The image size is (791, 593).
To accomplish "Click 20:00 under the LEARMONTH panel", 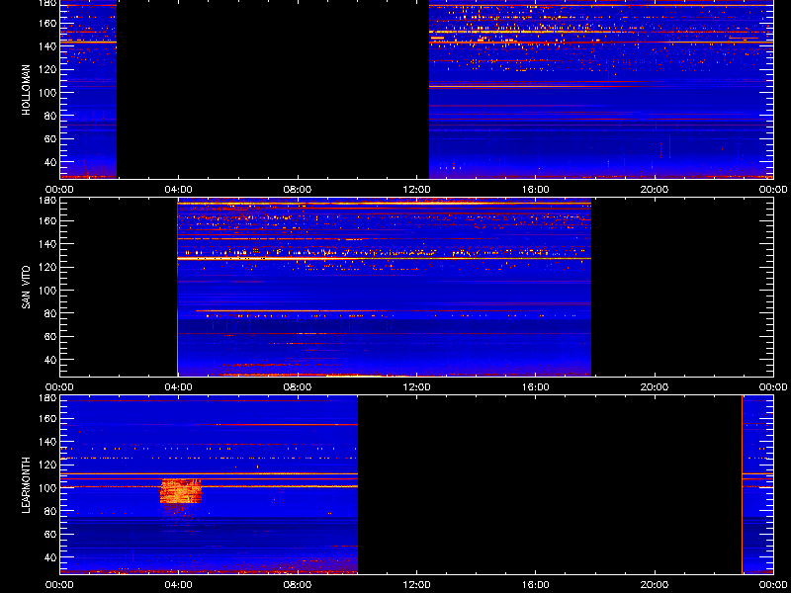I will (655, 585).
